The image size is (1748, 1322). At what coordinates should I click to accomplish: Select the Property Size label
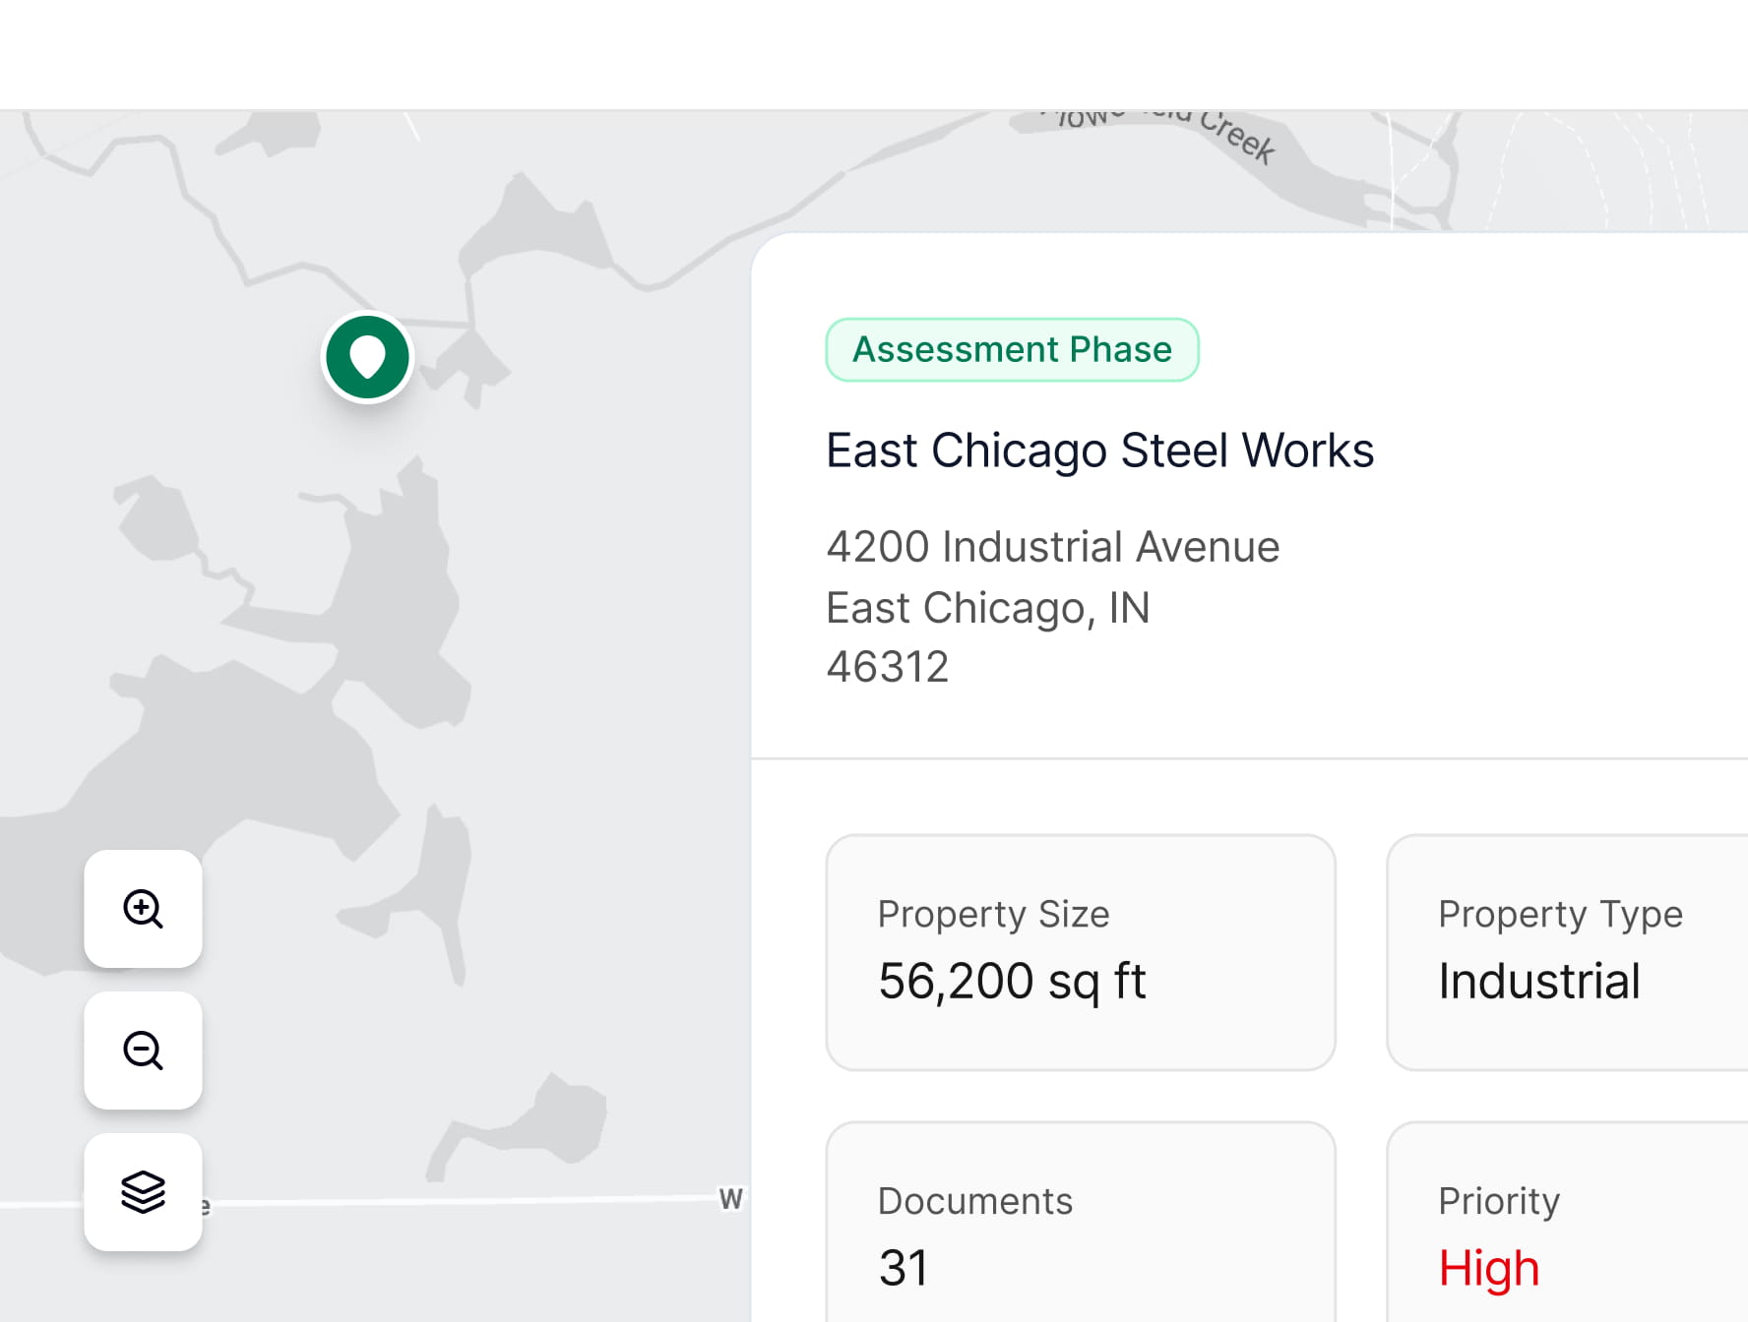pos(993,914)
